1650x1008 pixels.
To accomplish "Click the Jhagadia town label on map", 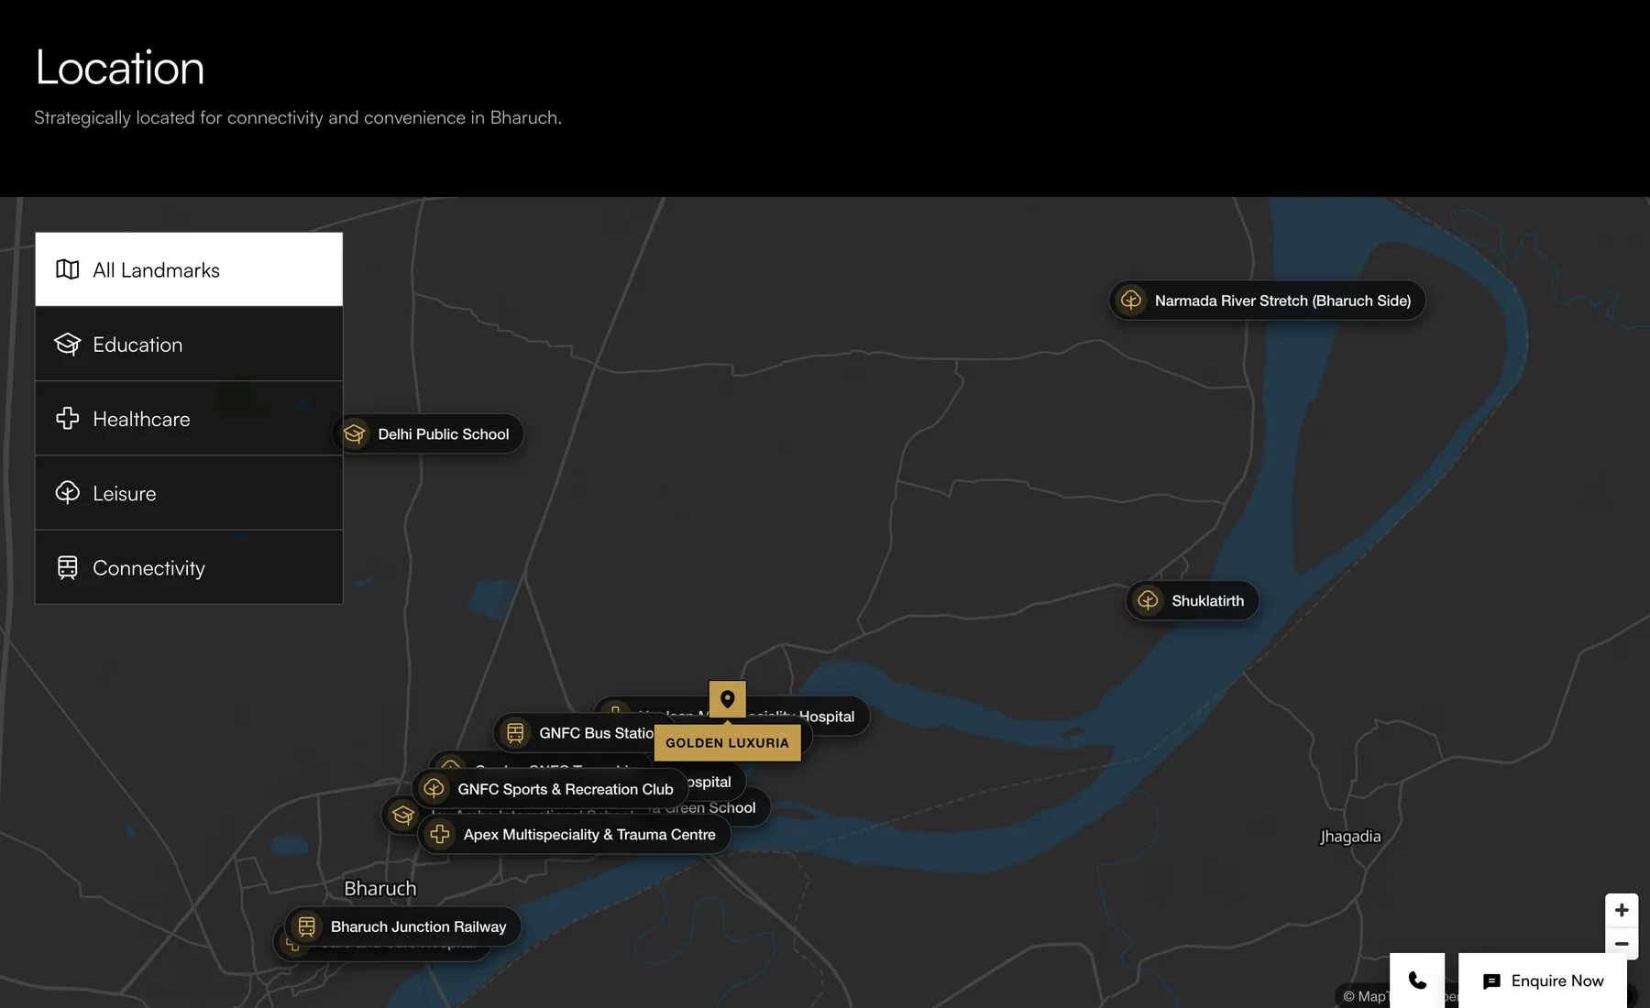I will tap(1350, 837).
